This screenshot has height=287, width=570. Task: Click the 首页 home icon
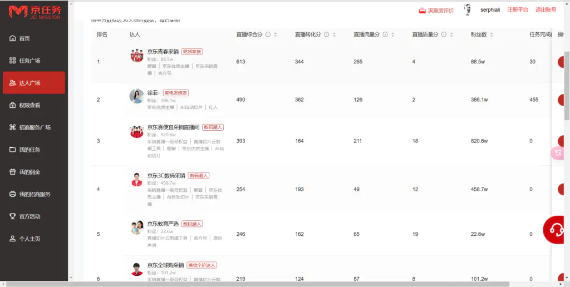(x=13, y=38)
